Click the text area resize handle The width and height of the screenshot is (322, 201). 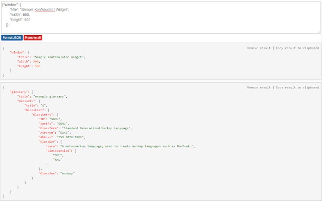(319, 32)
